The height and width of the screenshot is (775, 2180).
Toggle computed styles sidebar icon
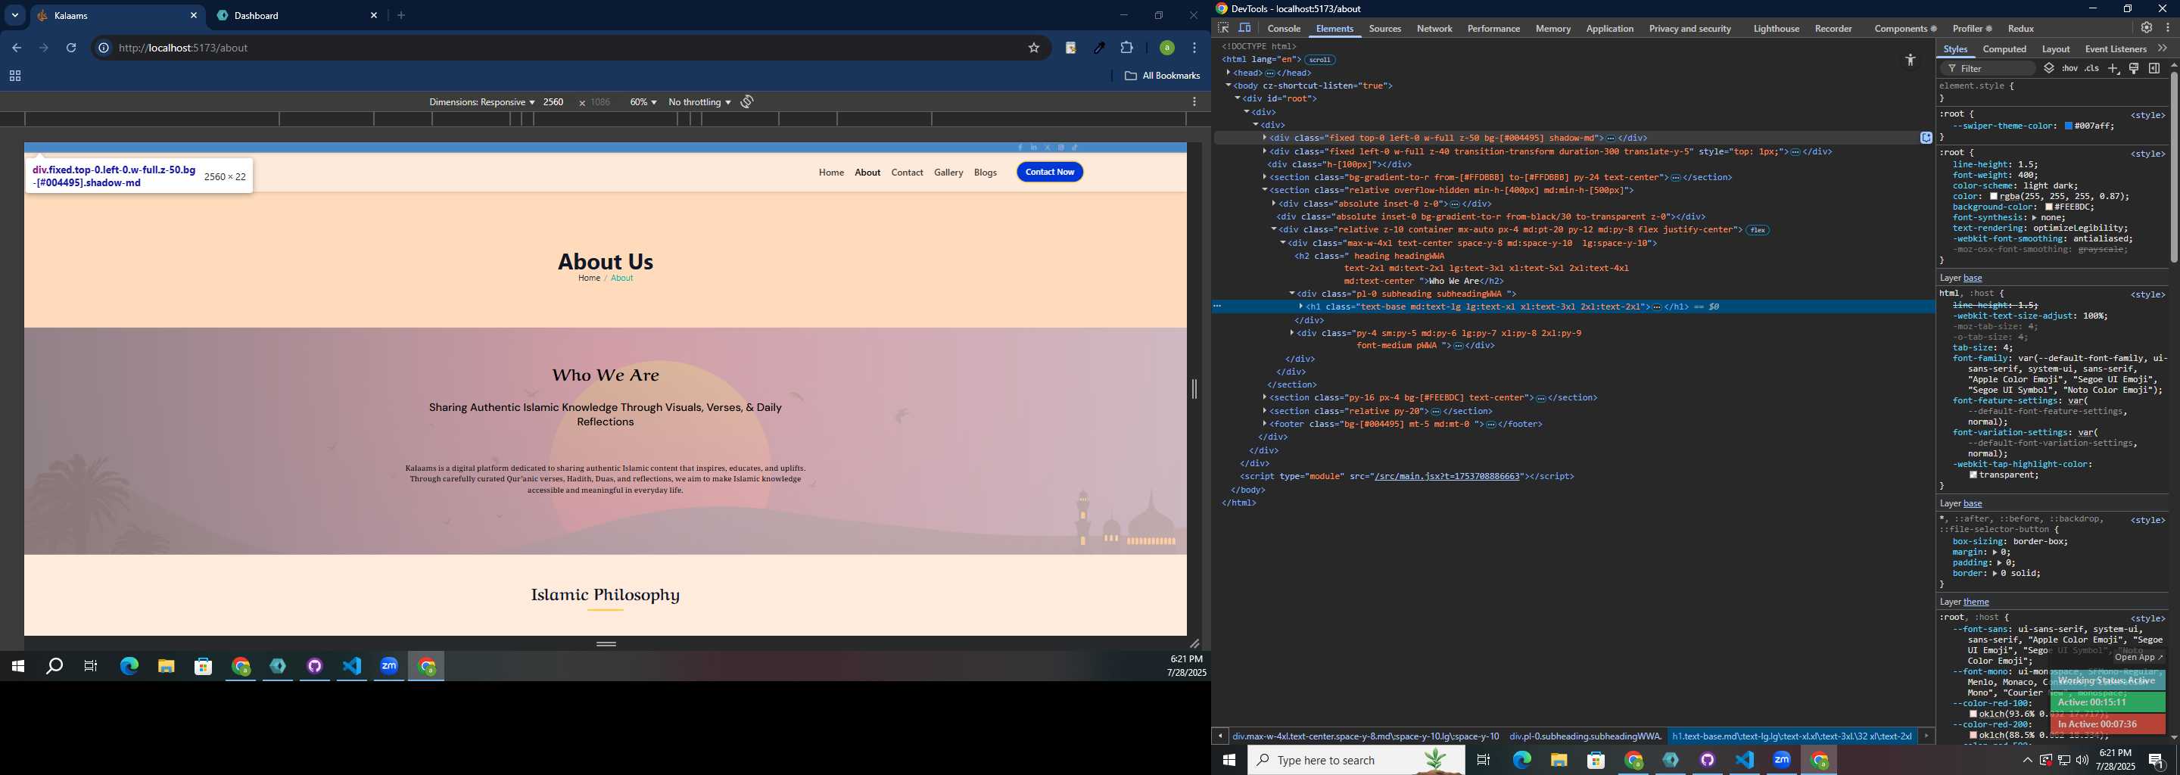[x=2154, y=69]
